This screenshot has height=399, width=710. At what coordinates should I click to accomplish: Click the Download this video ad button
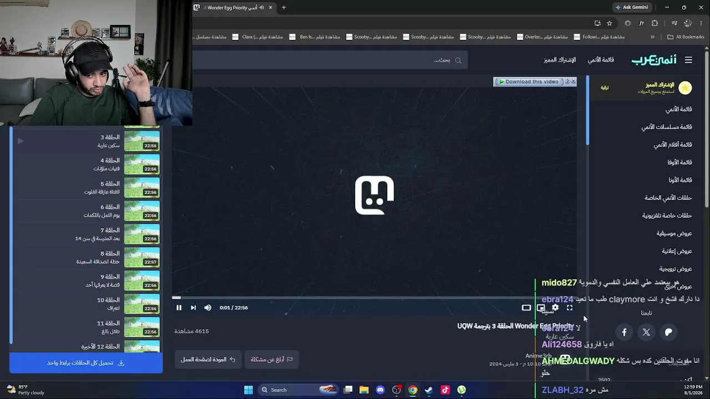click(x=528, y=81)
